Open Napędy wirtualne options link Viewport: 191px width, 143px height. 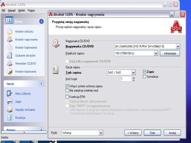click(x=25, y=110)
